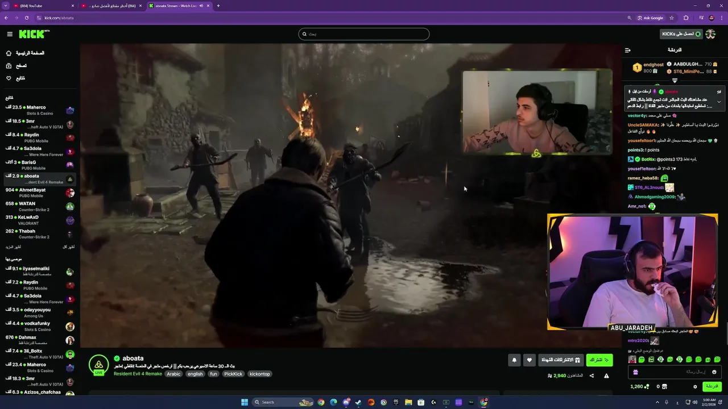Screen dimensions: 728x409
Task: Click the green subscribe button
Action: click(x=599, y=360)
